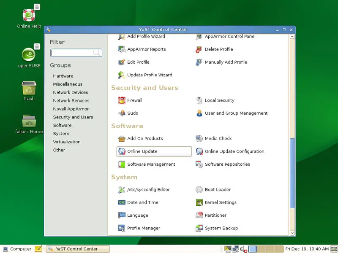Open the Computer main menu
Viewport: 338px width, 253px height.
coord(17,249)
